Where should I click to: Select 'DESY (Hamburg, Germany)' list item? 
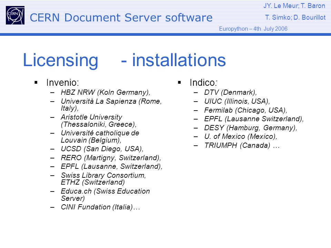click(251, 128)
